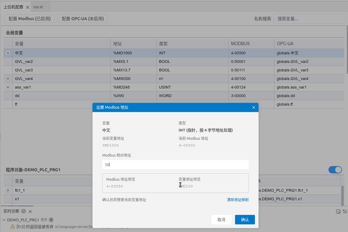Viewport: 348px width, 232px height.
Task: Click the collapse-all icon in diagnostics panel
Action: [x=338, y=211]
